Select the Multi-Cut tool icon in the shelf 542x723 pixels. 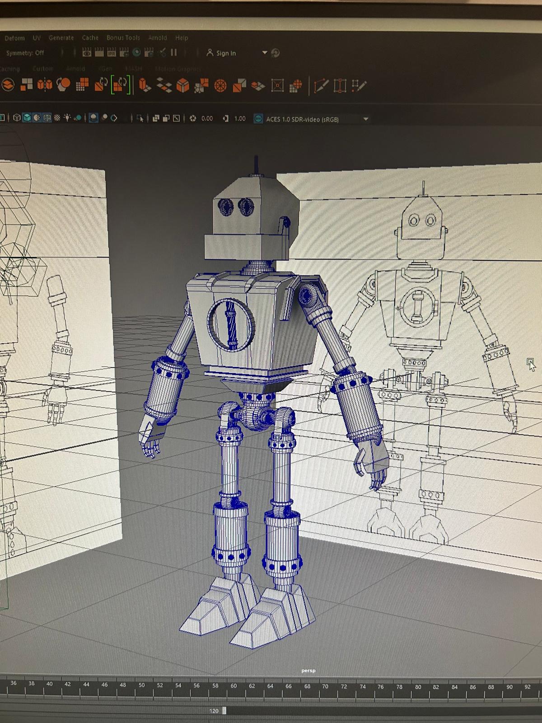tap(321, 85)
